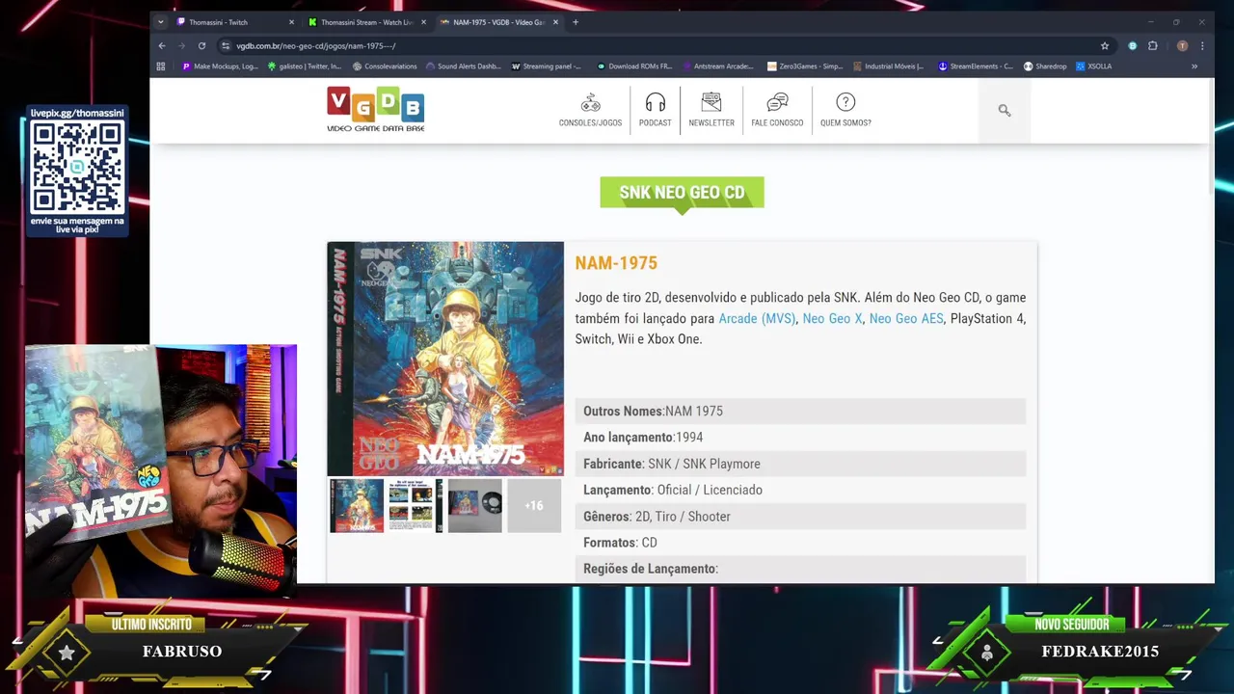Open Streaming panel bookmark

547,67
